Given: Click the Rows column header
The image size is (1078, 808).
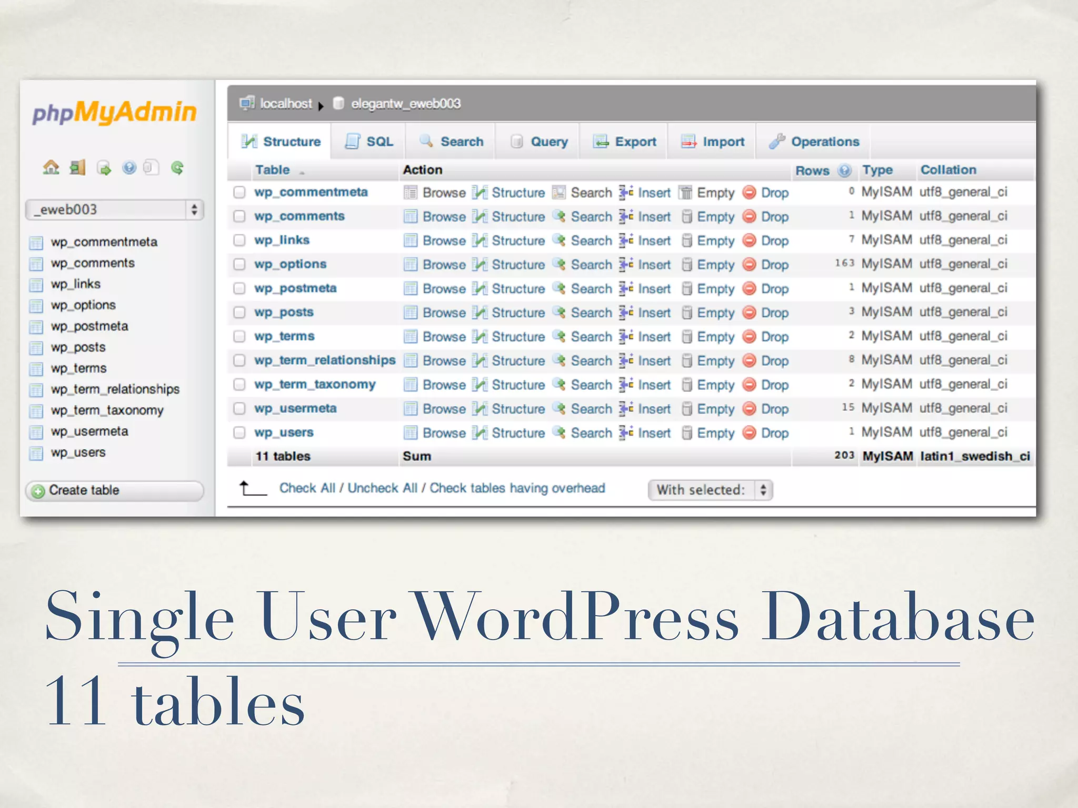Looking at the screenshot, I should [x=812, y=170].
